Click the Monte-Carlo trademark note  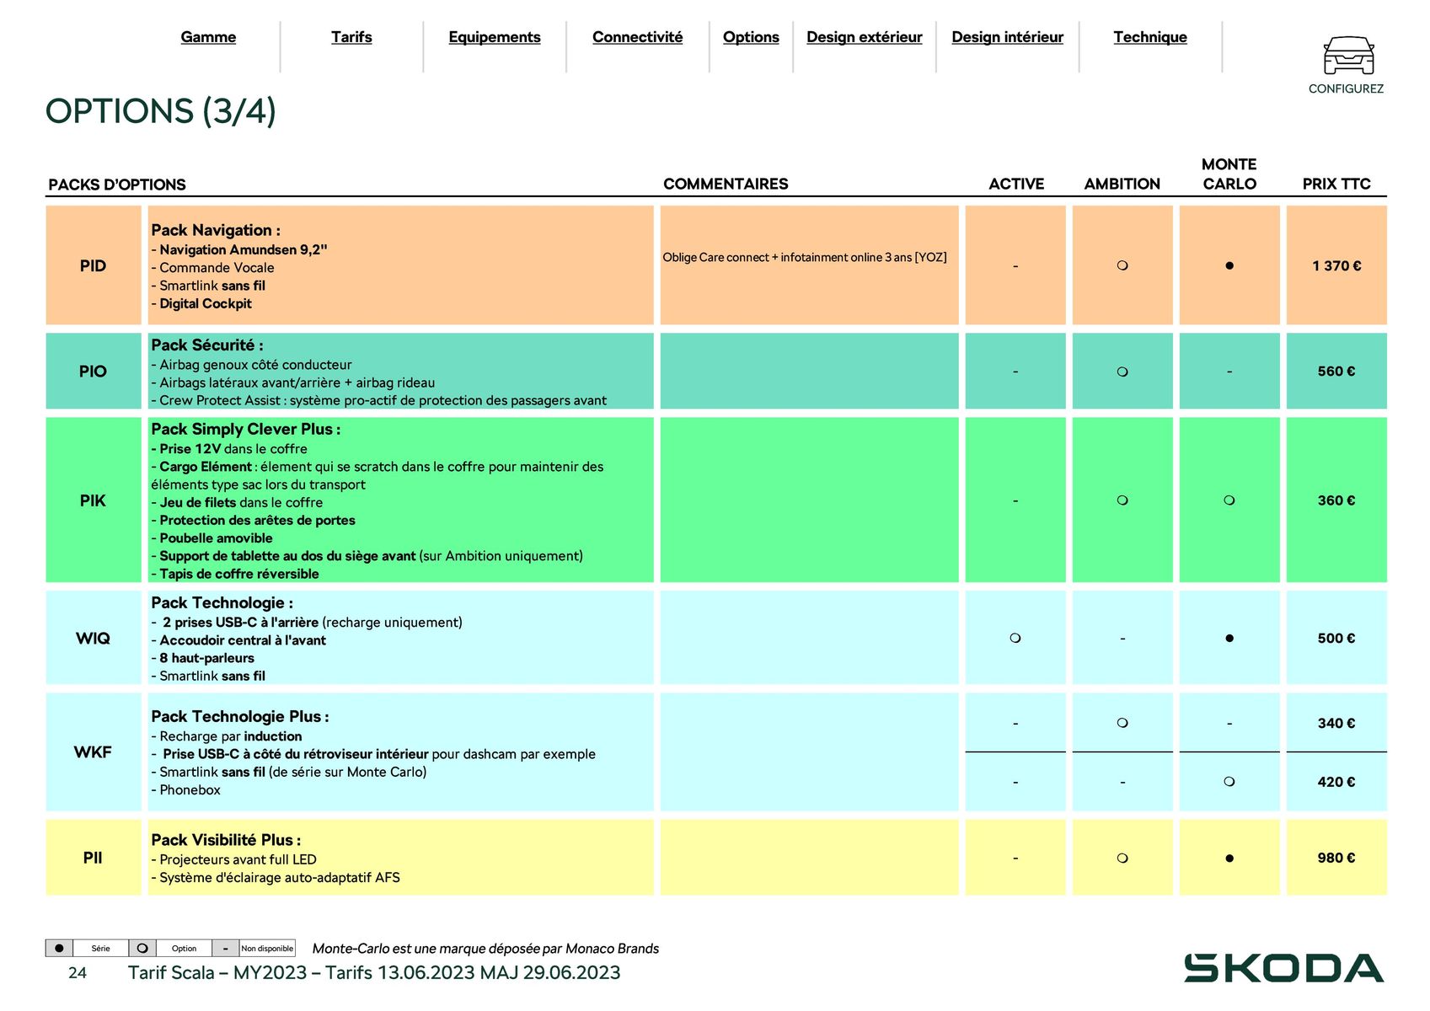click(x=485, y=949)
